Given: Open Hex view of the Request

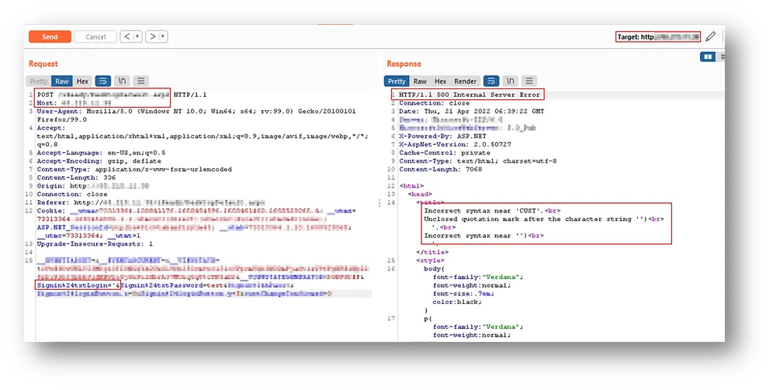Looking at the screenshot, I should 82,81.
